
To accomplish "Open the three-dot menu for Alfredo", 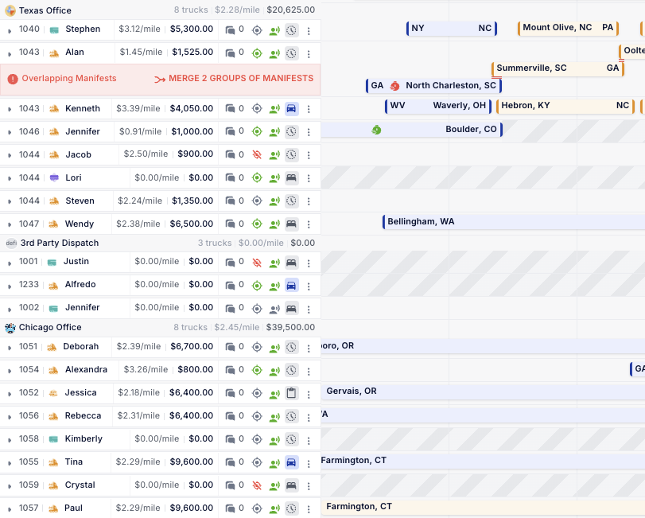I will [309, 285].
